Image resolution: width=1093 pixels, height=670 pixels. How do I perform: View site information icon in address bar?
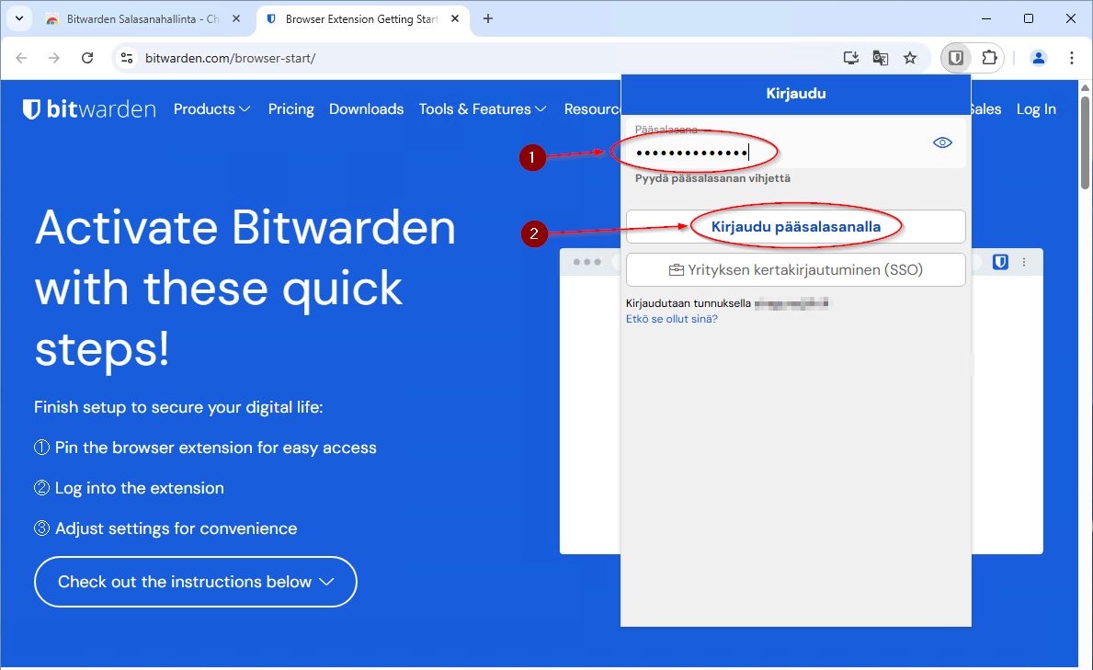(127, 58)
